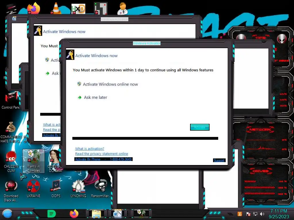Open the RansomWar... skull icon
Screen dimensions: 294x220
pyautogui.click(x=101, y=188)
